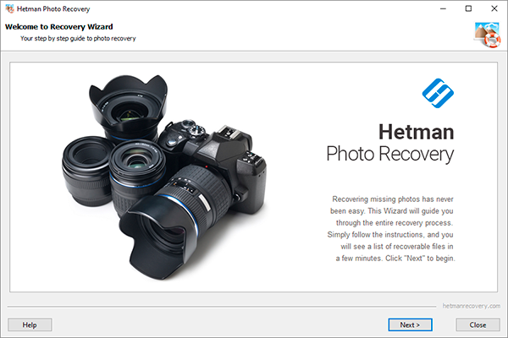Maximize the Hetman Photo Recovery window
Screen dimensions: 508x338
pos(468,8)
